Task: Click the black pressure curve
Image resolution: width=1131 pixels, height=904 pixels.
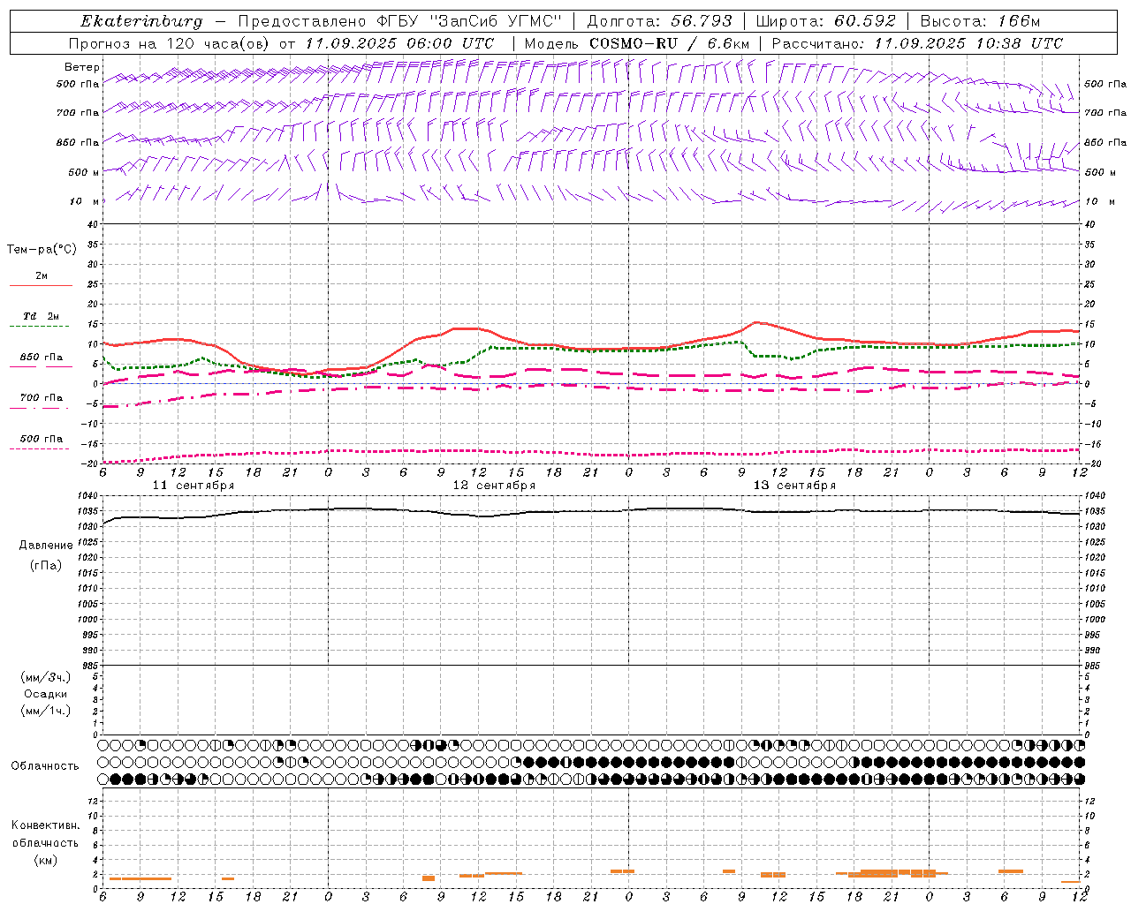Action: [x=592, y=511]
